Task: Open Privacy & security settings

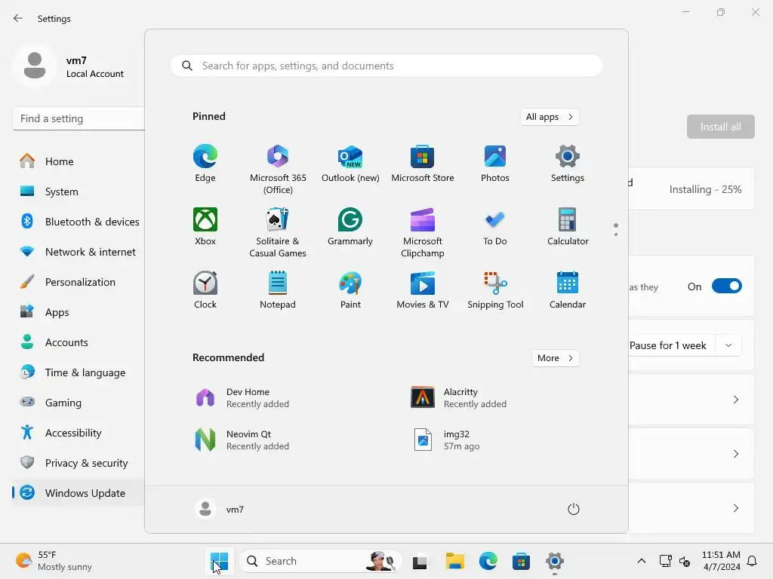Action: pyautogui.click(x=79, y=463)
